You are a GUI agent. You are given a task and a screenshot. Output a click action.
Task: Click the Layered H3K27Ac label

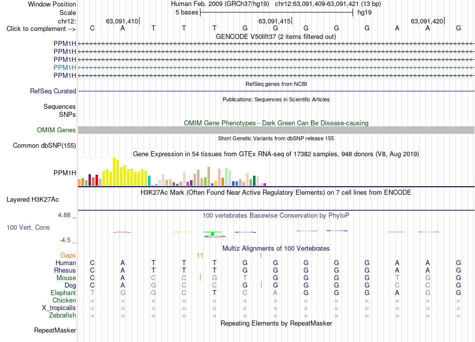32,200
